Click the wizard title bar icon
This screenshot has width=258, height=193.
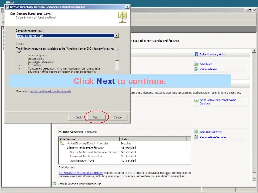pos(7,7)
